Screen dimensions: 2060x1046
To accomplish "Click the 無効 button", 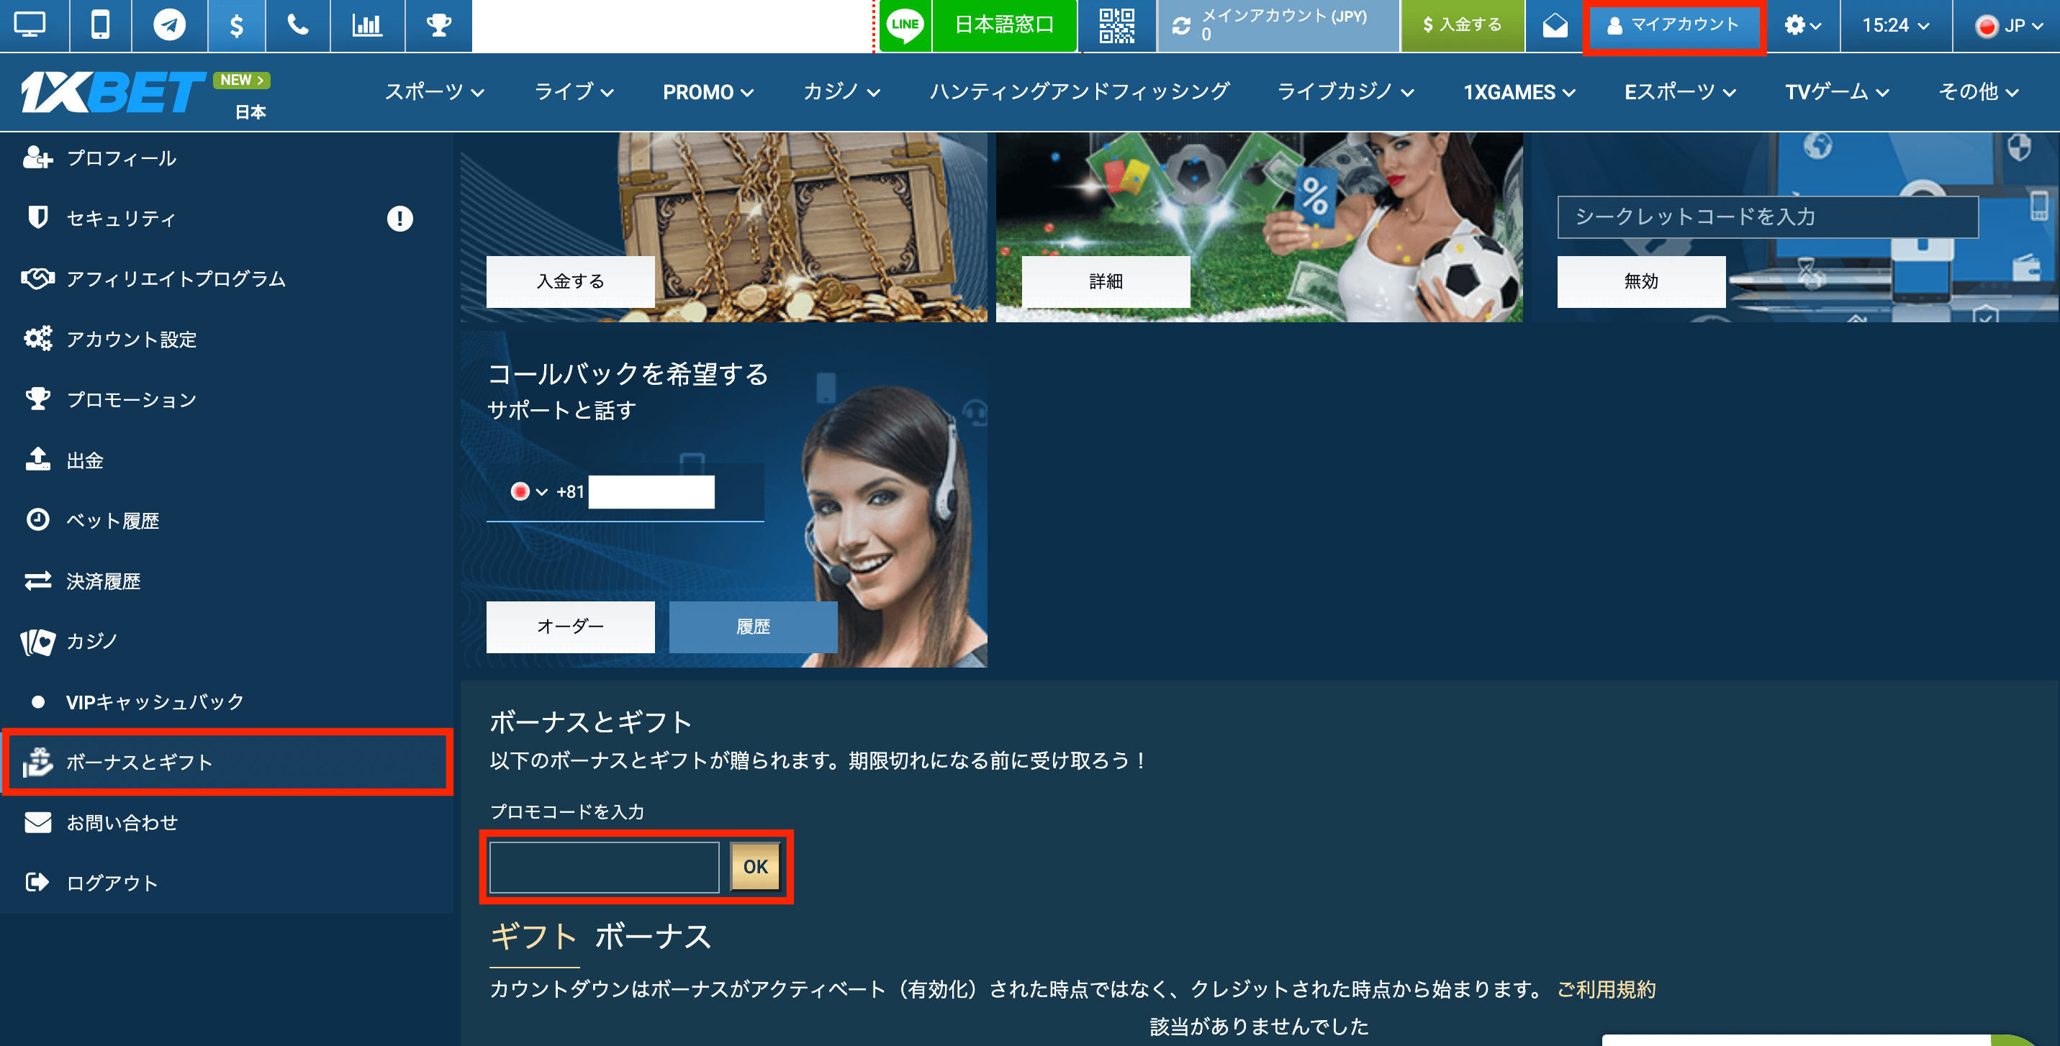I will tap(1641, 281).
